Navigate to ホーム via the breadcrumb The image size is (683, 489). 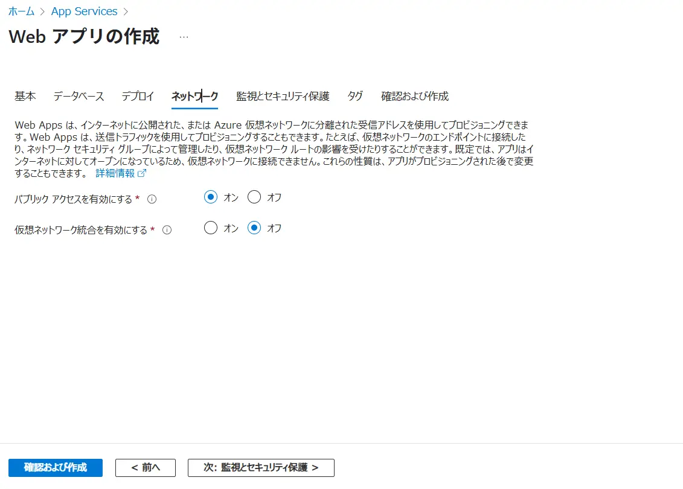(21, 11)
